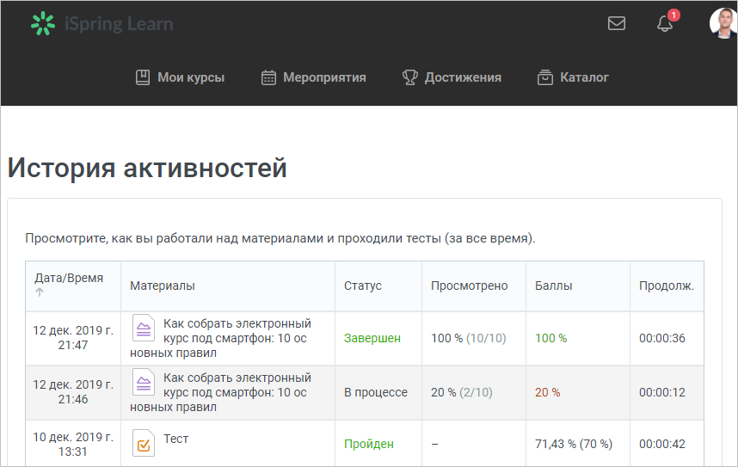Click the В процессе status
Viewport: 738px width, 467px height.
pyautogui.click(x=376, y=392)
